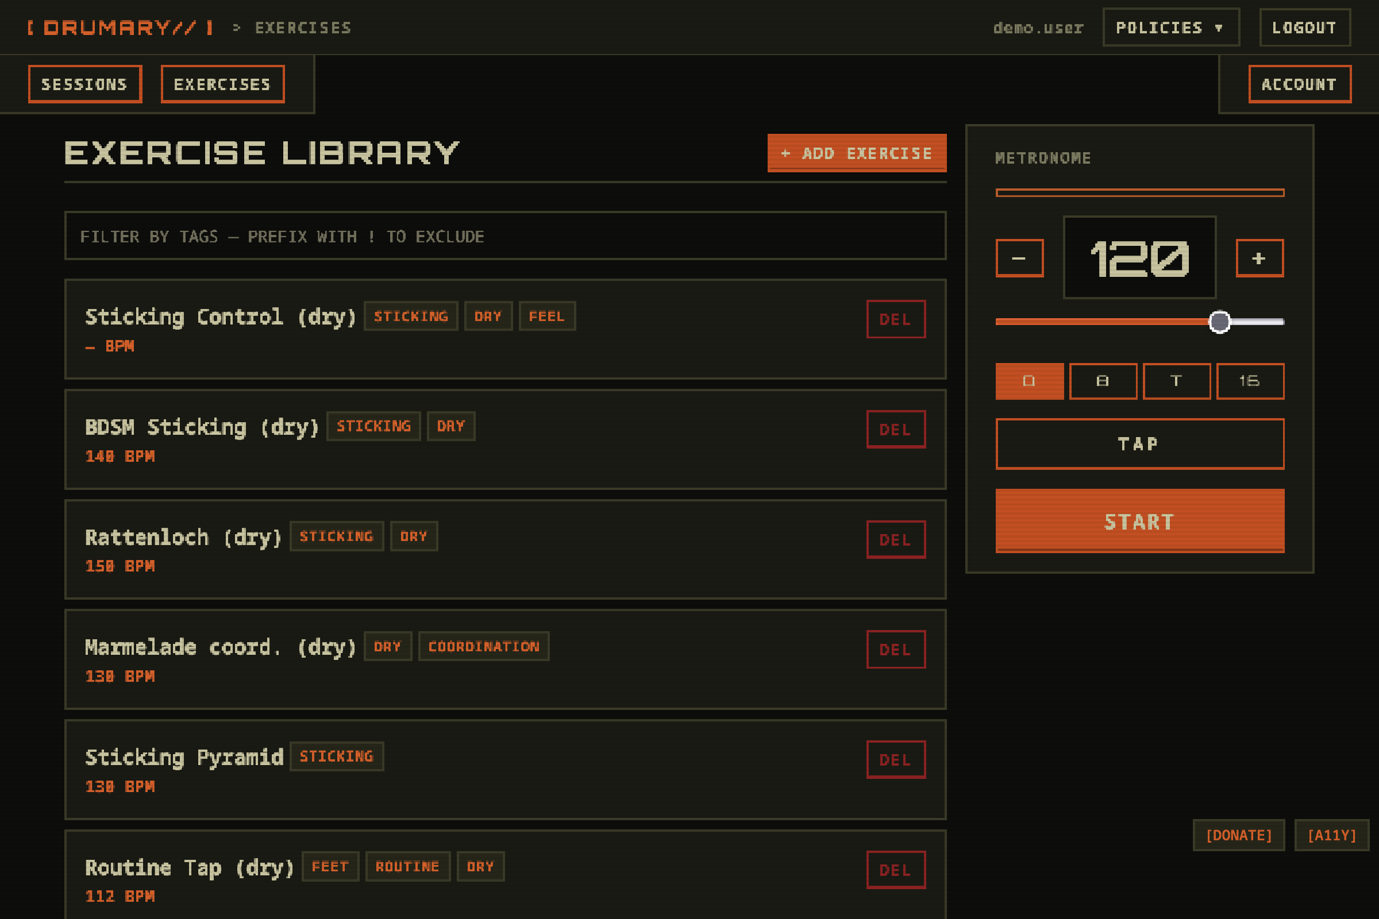Go to the SESSIONS tab
This screenshot has width=1379, height=919.
(x=85, y=84)
